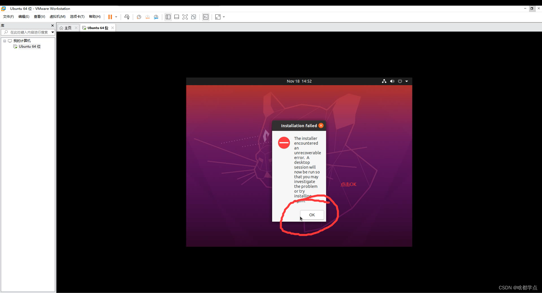Toggle the thumbnail bar view icon
Viewport: 542px width, 293px height.
[x=177, y=17]
